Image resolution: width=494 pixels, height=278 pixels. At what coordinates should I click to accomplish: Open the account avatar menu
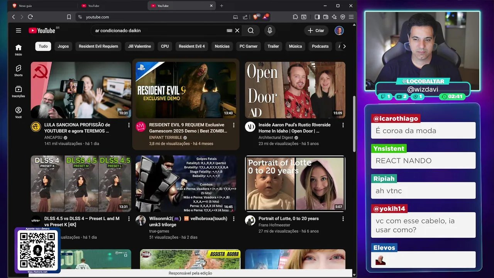coord(339,31)
